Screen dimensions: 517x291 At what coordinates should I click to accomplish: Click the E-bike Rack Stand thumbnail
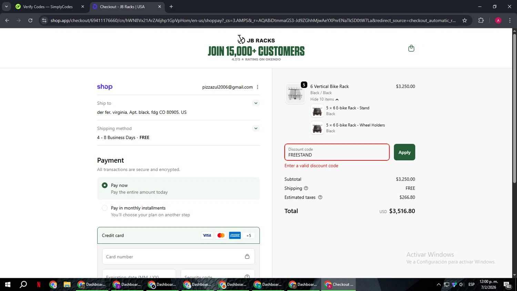(317, 111)
